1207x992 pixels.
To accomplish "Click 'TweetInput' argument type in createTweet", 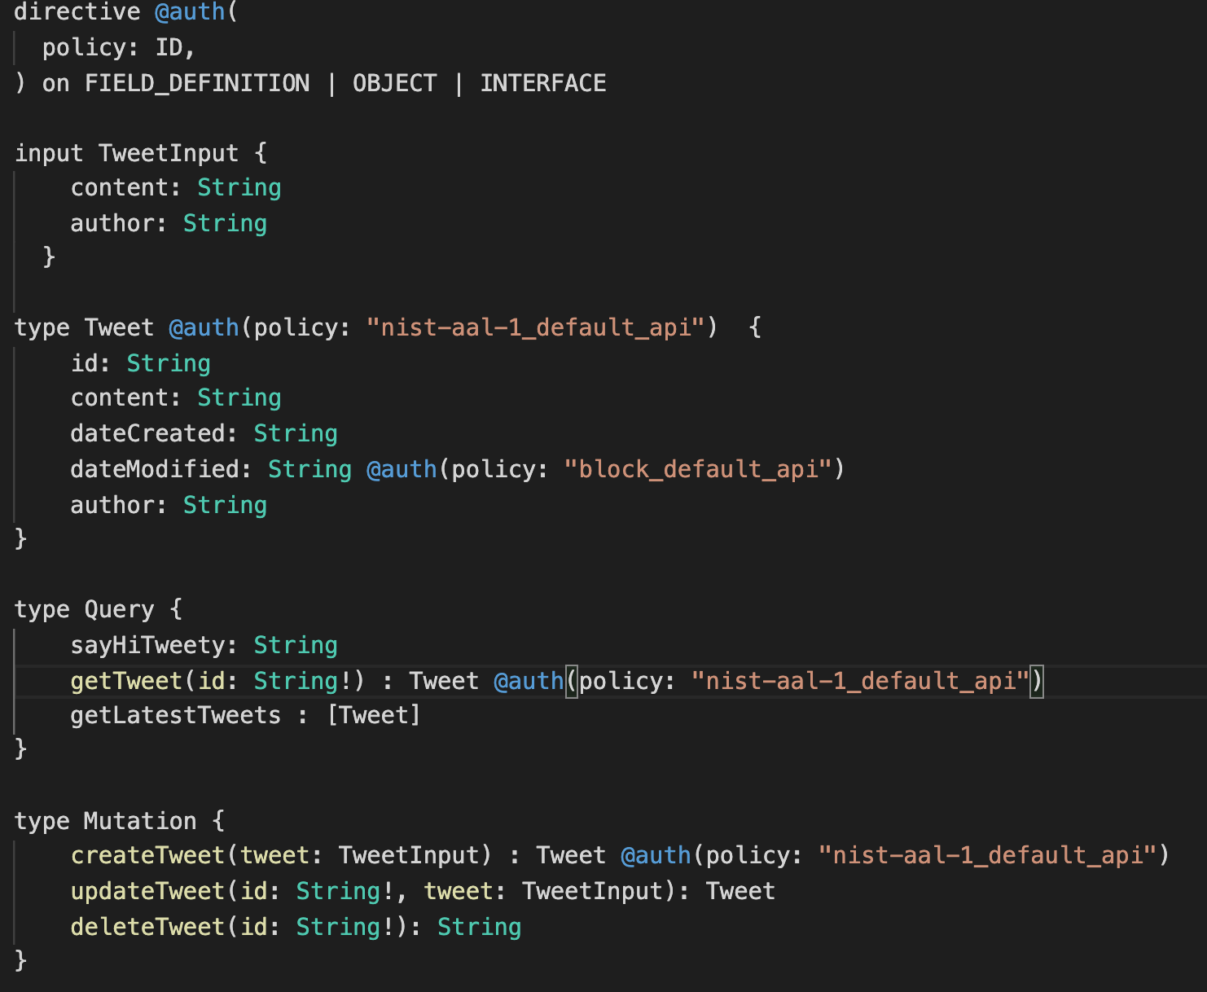I will [x=409, y=855].
